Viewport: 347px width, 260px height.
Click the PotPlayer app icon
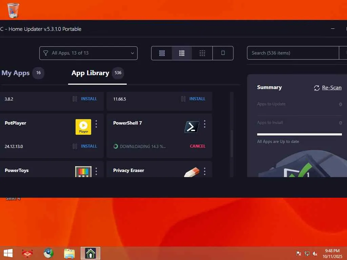[83, 127]
